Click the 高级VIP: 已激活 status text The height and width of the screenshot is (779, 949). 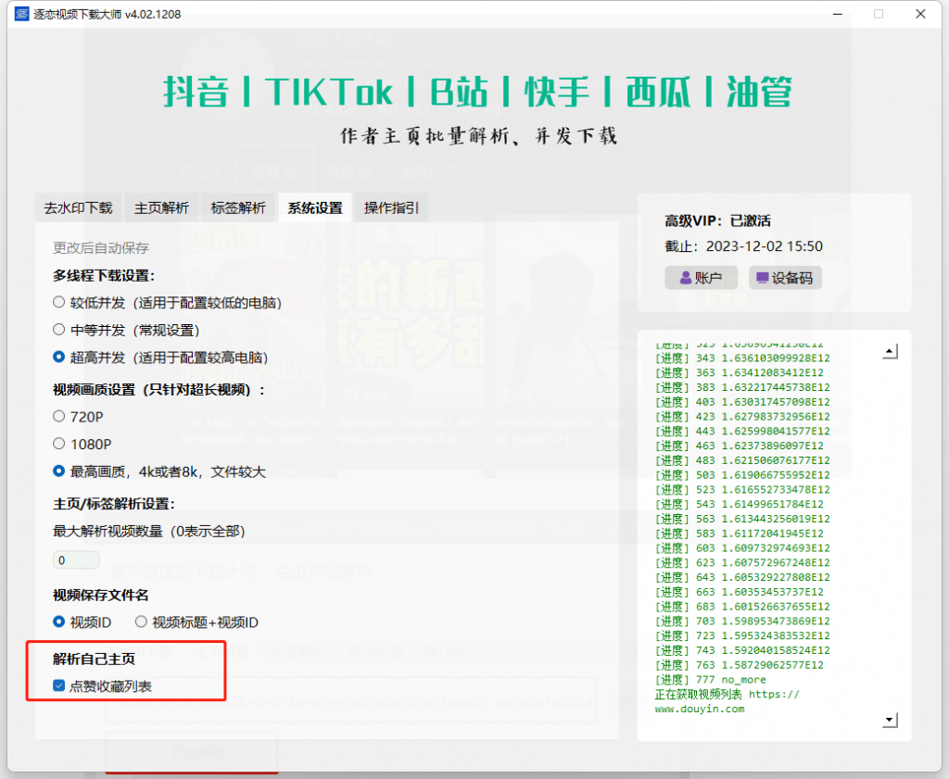718,220
